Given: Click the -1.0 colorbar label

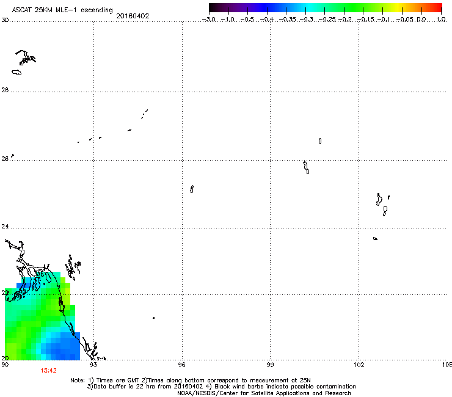Looking at the screenshot, I should pyautogui.click(x=228, y=20).
